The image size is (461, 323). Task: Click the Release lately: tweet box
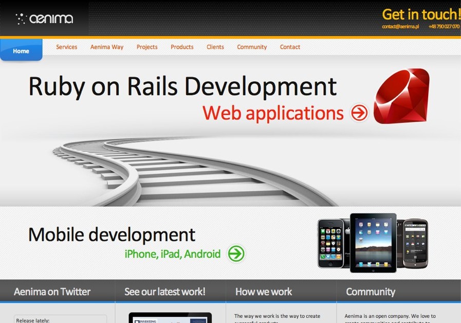coord(60,319)
